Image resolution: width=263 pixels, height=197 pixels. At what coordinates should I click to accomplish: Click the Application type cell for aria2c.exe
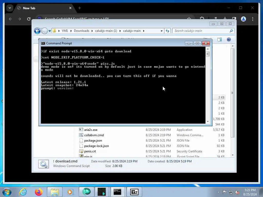(x=184, y=130)
